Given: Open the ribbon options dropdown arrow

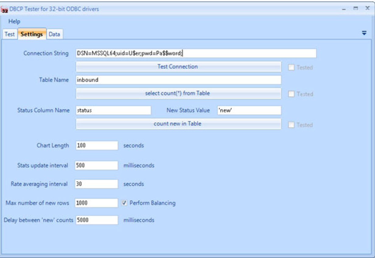Looking at the screenshot, I should click(364, 33).
